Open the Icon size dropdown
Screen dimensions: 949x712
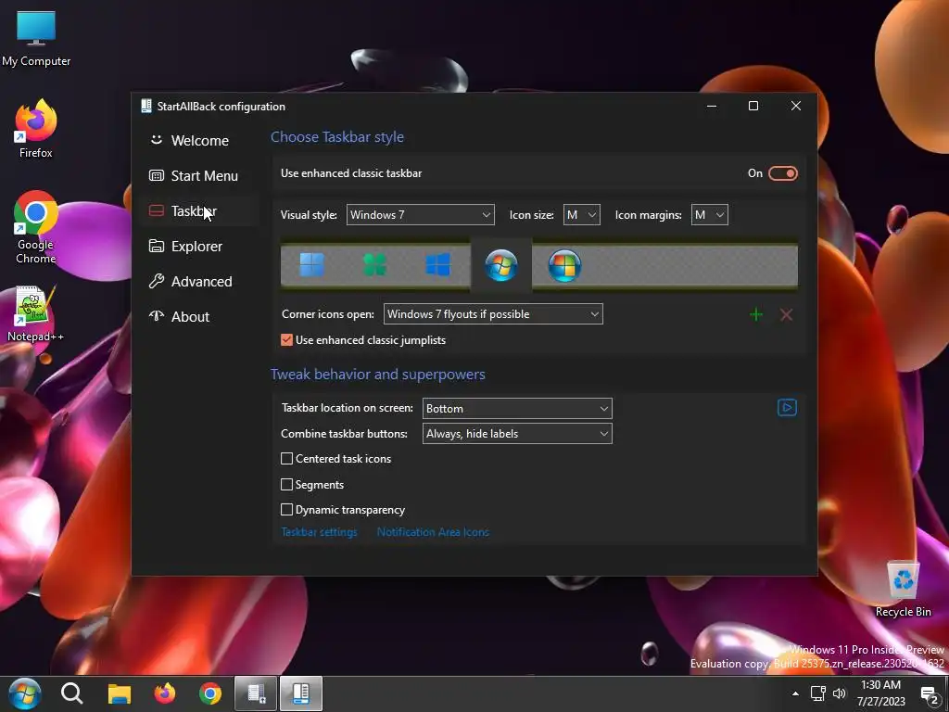[582, 214]
